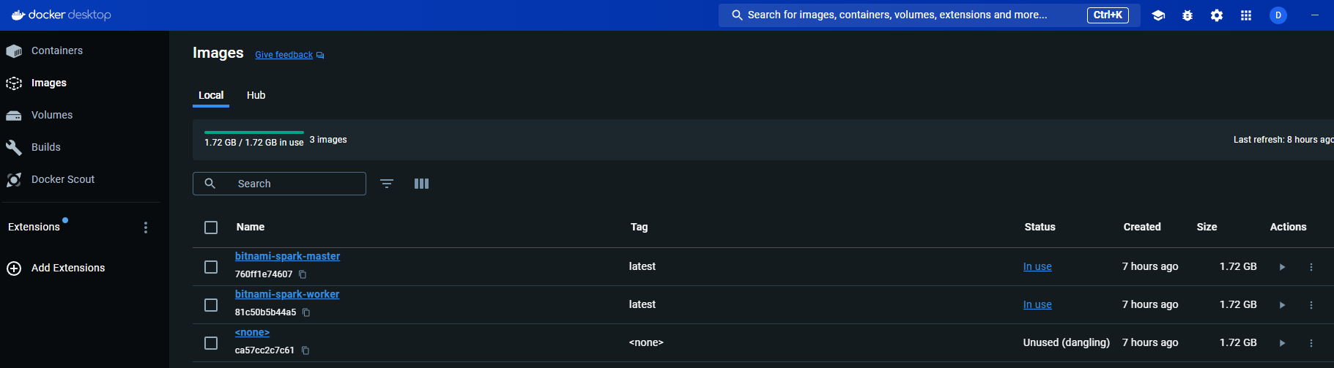
Task: Copy image ID 760ff1e74607
Action: coord(303,274)
